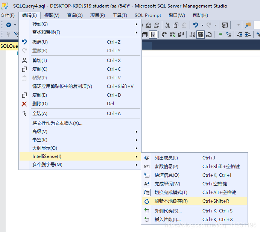Click the DAX query toolbar icon
Screen dimensions: 260x232
tap(157, 25)
